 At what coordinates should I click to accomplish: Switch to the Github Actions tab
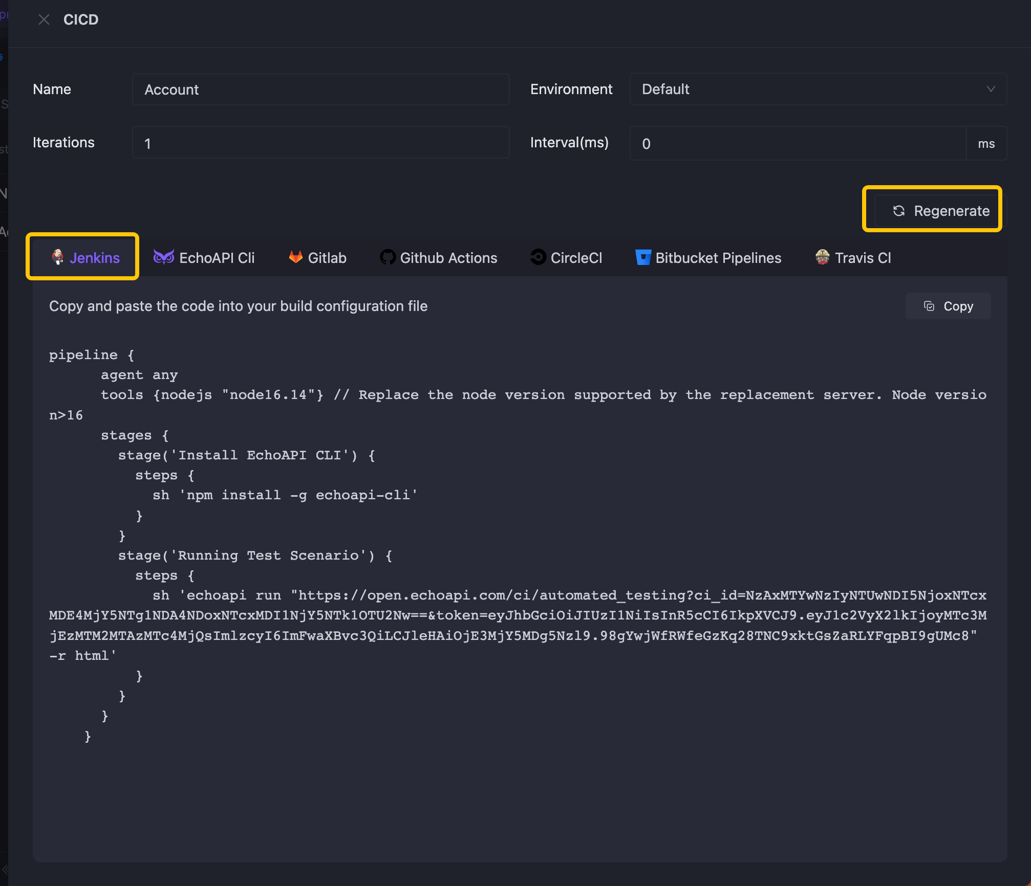point(438,257)
